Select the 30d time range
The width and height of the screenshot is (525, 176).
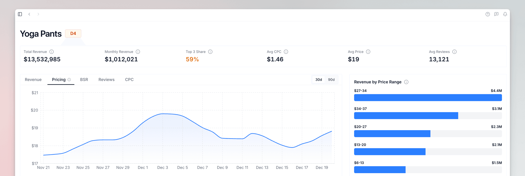pos(319,80)
